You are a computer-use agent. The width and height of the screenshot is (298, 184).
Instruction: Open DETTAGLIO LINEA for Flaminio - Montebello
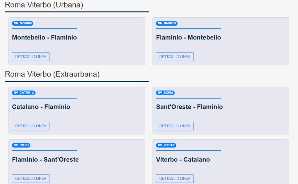(175, 57)
